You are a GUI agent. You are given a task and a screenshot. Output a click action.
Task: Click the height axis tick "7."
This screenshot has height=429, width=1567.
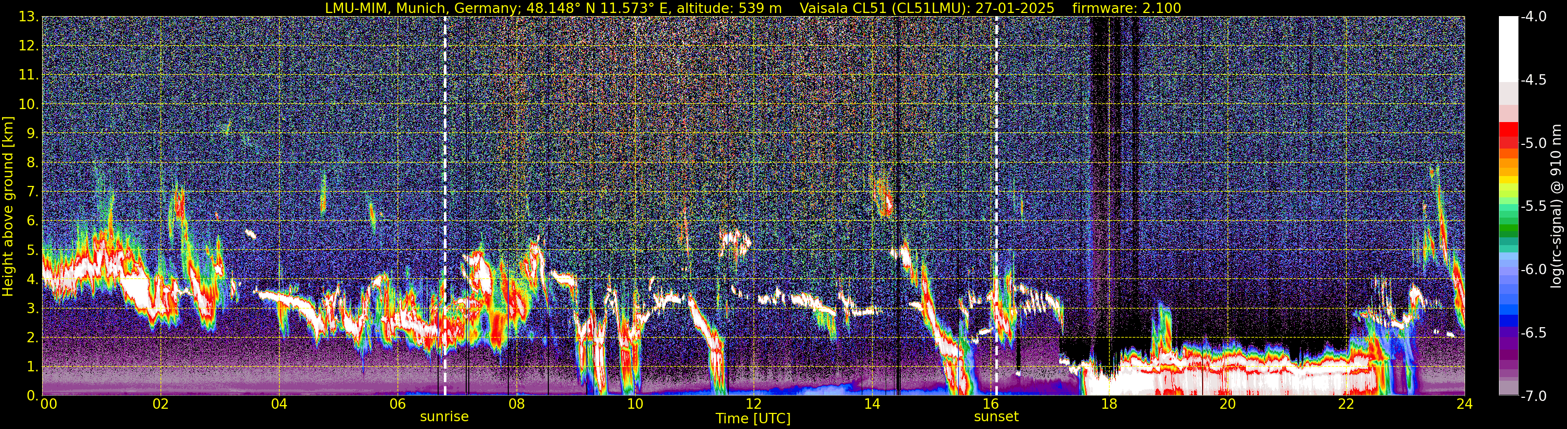pyautogui.click(x=33, y=192)
